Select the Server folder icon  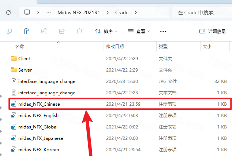[14, 70]
